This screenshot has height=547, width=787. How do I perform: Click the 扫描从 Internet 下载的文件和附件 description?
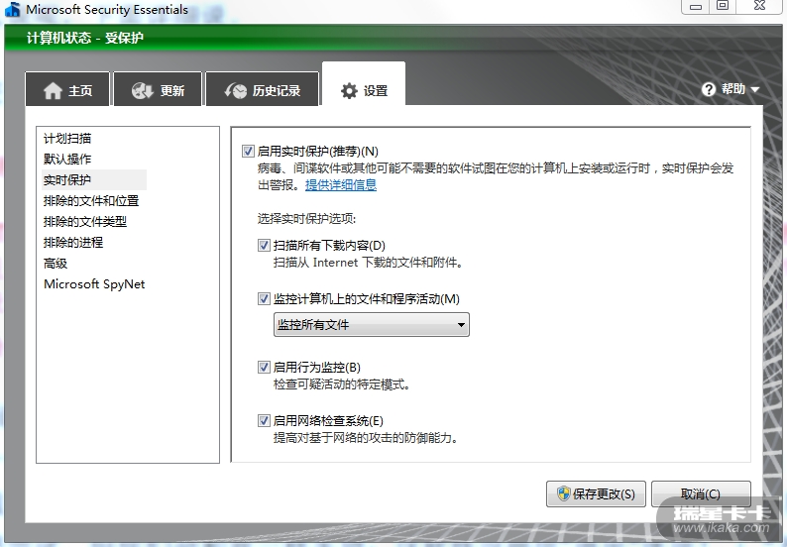368,263
